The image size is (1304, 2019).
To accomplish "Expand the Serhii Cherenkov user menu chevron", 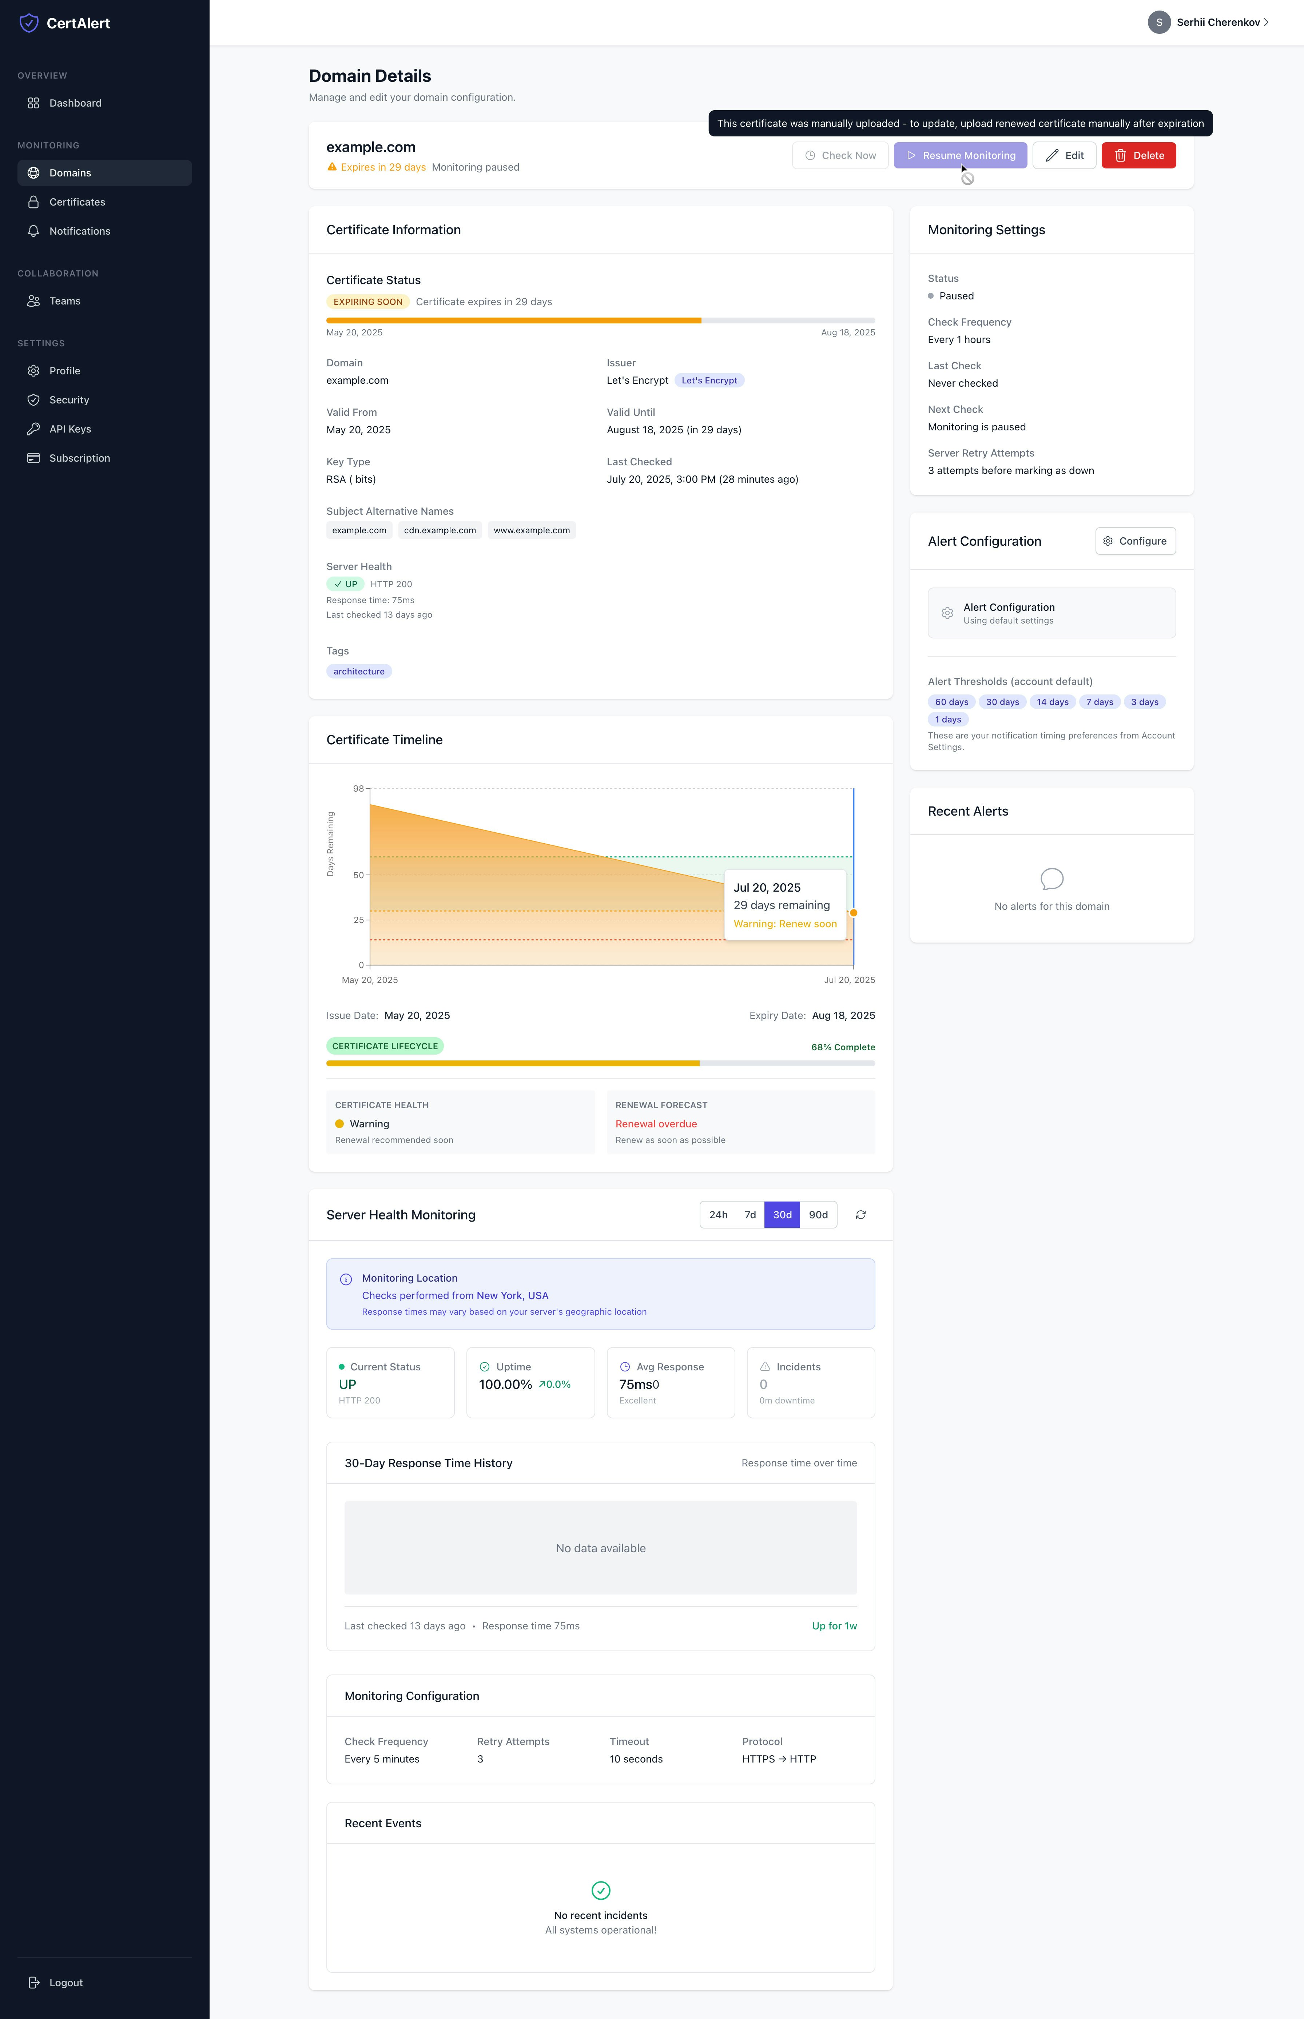I will point(1266,23).
